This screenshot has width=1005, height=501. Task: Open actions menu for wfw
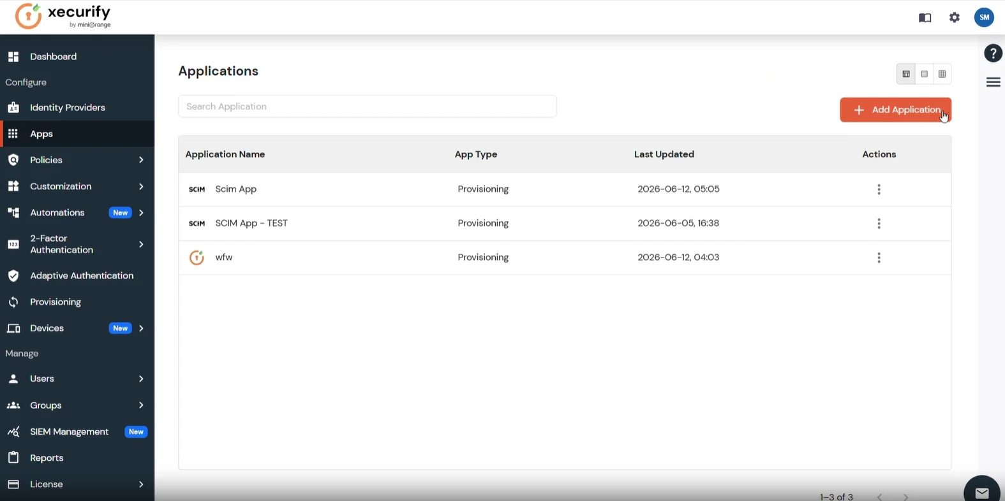click(879, 258)
